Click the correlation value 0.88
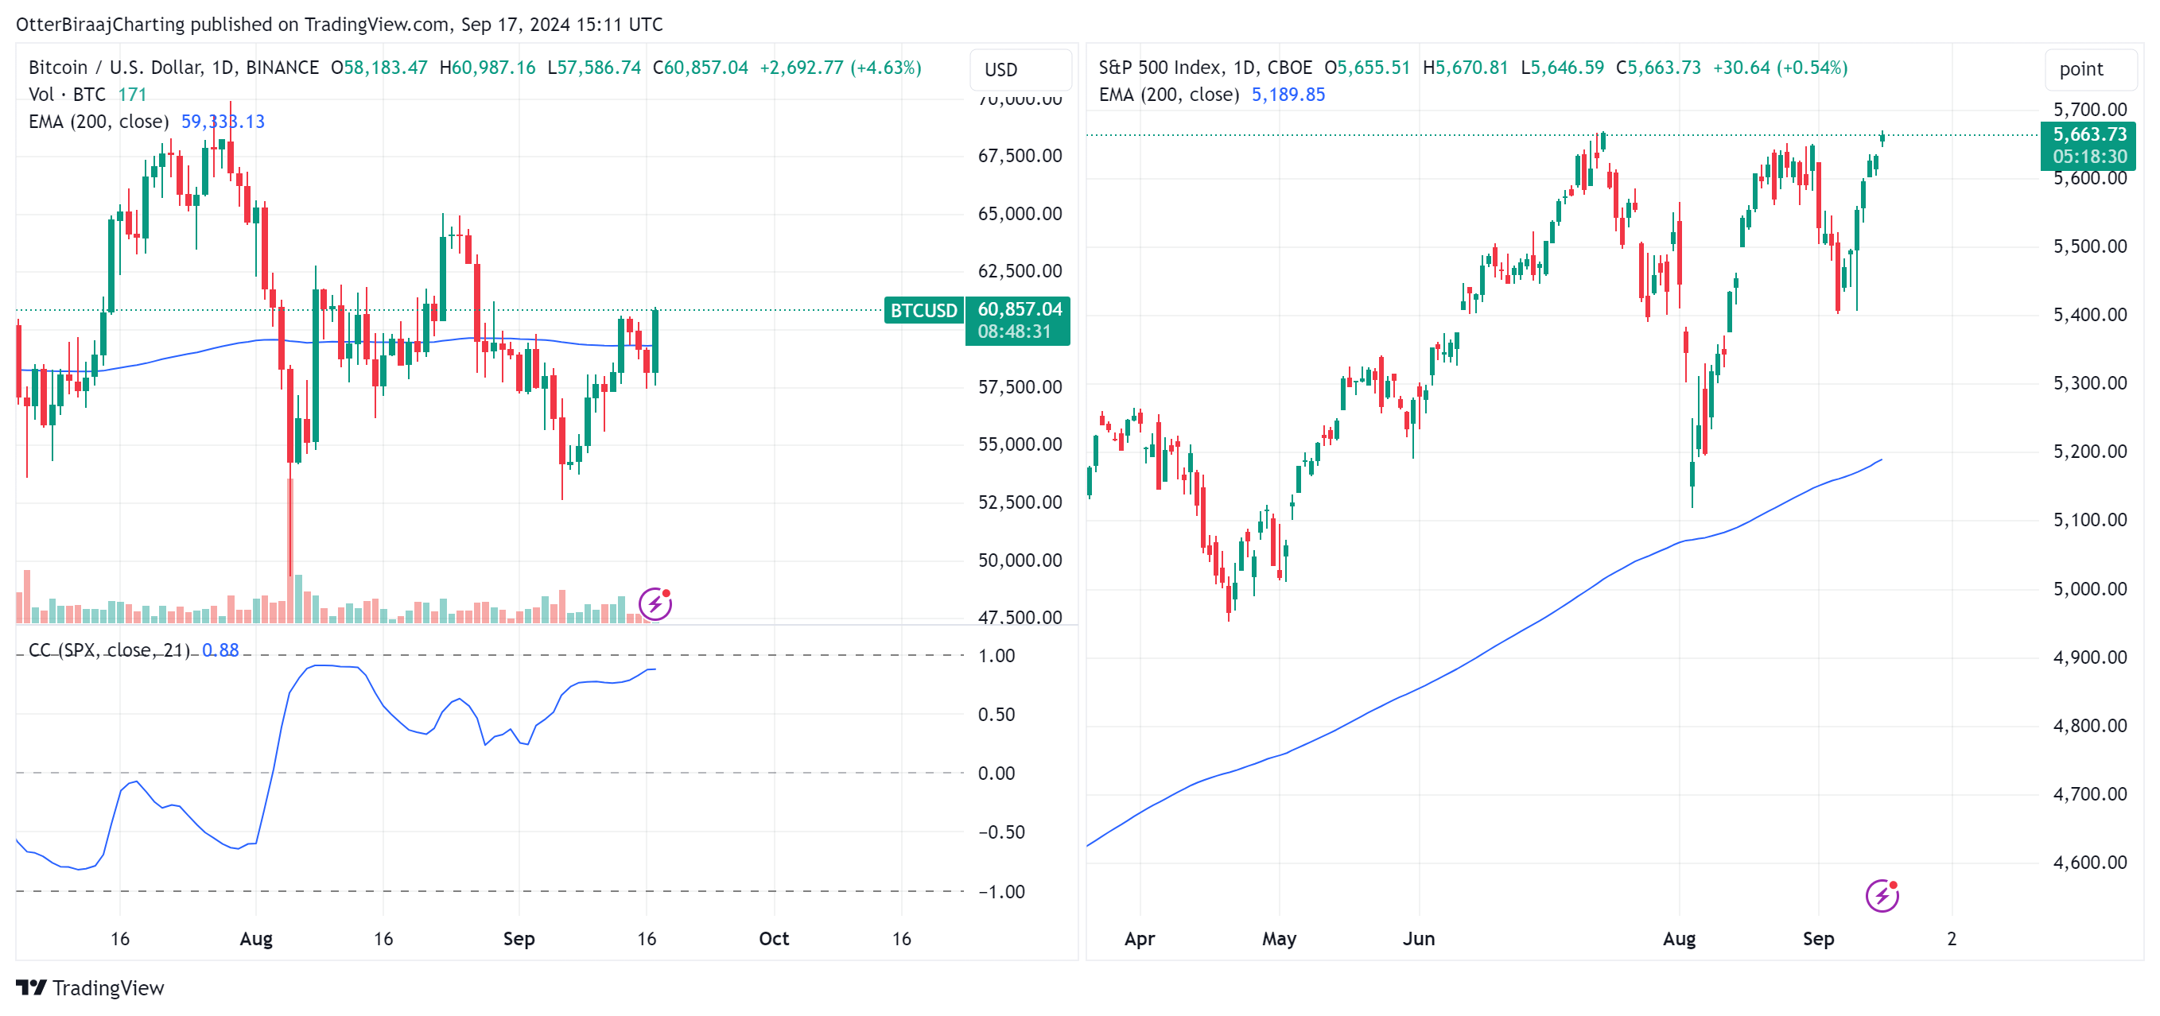The height and width of the screenshot is (1016, 2160). [x=220, y=650]
